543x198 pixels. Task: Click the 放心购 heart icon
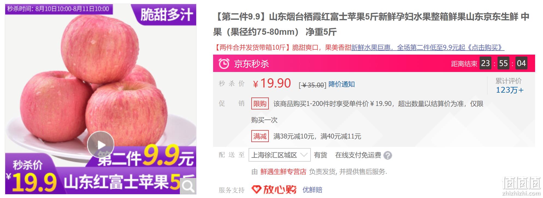tap(256, 190)
